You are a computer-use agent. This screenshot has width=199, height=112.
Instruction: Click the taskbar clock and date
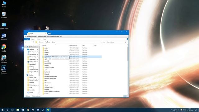(x=190, y=110)
